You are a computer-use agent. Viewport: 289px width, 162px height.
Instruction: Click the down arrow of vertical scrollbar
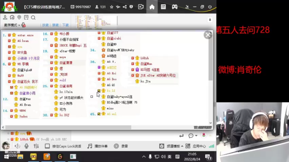pos(211,123)
